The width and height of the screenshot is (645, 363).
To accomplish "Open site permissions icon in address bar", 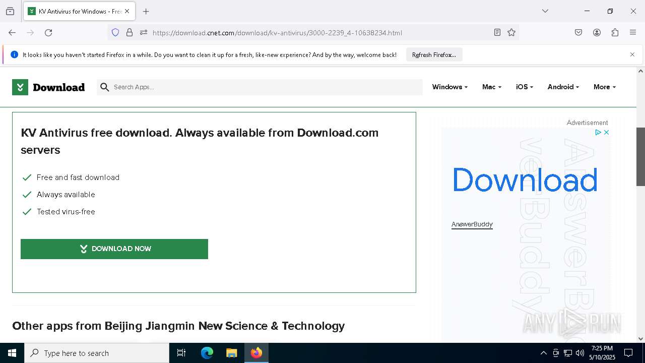I will pyautogui.click(x=144, y=33).
